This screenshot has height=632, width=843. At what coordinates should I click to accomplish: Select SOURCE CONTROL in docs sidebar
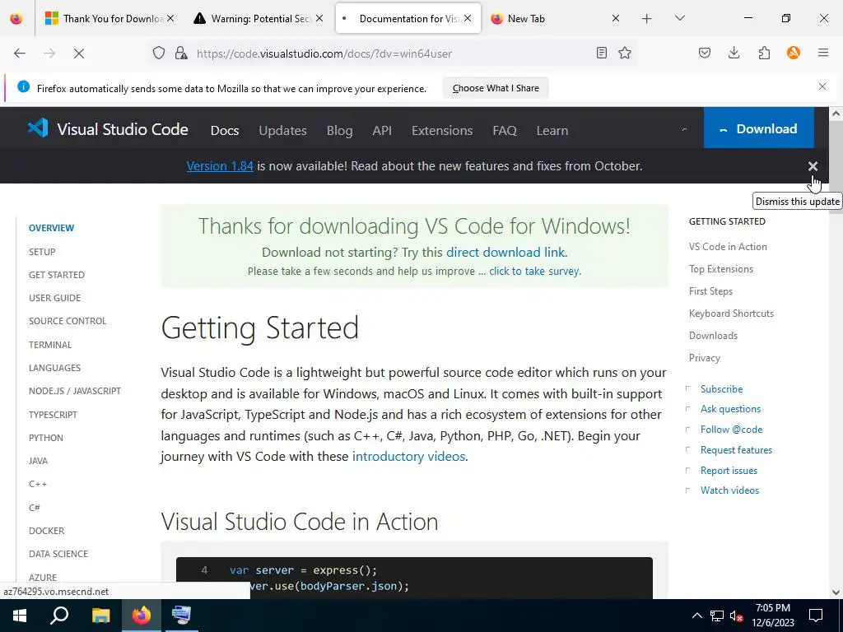68,321
